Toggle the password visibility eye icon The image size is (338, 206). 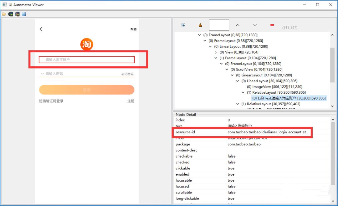pos(42,74)
